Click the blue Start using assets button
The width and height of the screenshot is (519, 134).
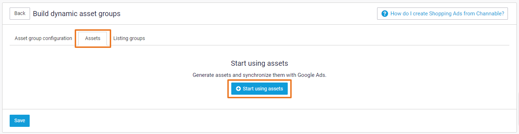[259, 89]
